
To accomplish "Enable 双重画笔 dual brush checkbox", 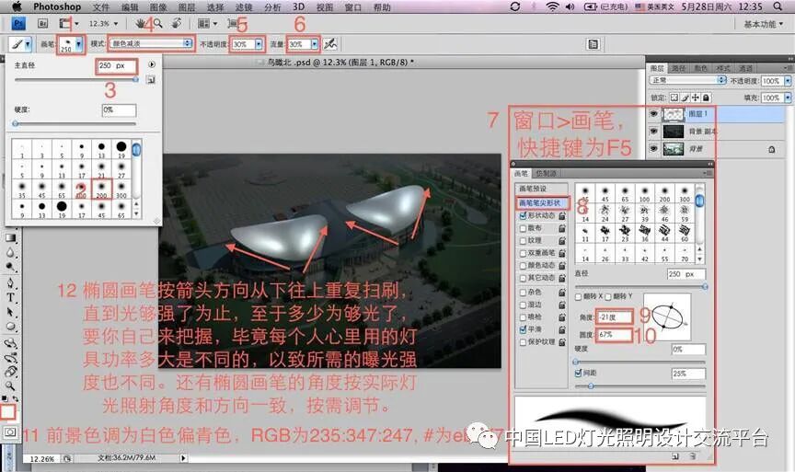I will (x=523, y=253).
